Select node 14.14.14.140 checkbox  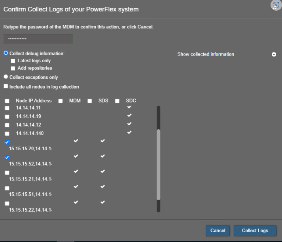click(7, 134)
